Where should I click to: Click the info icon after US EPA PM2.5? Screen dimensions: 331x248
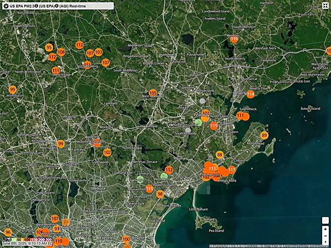click(36, 6)
